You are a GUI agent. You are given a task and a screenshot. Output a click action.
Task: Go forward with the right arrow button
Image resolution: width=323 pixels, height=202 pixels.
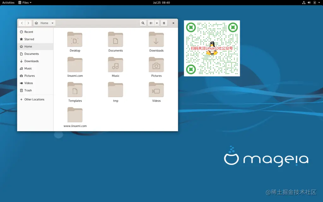tap(28, 23)
